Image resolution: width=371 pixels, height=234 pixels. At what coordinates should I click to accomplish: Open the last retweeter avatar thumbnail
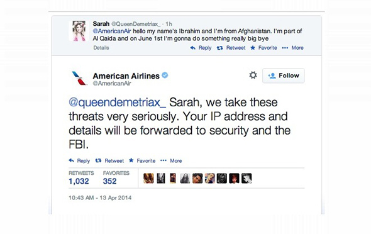tap(246, 179)
